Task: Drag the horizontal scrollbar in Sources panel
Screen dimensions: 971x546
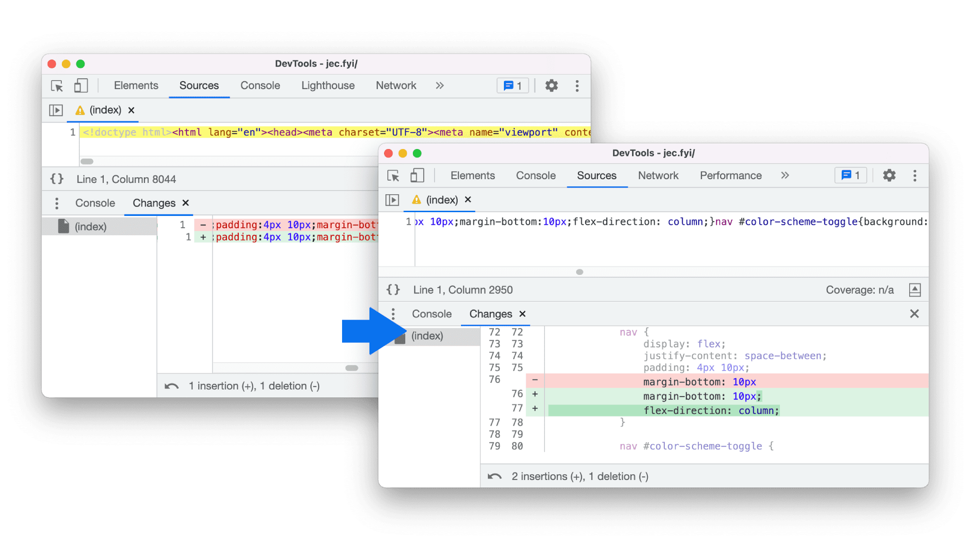Action: [x=579, y=271]
